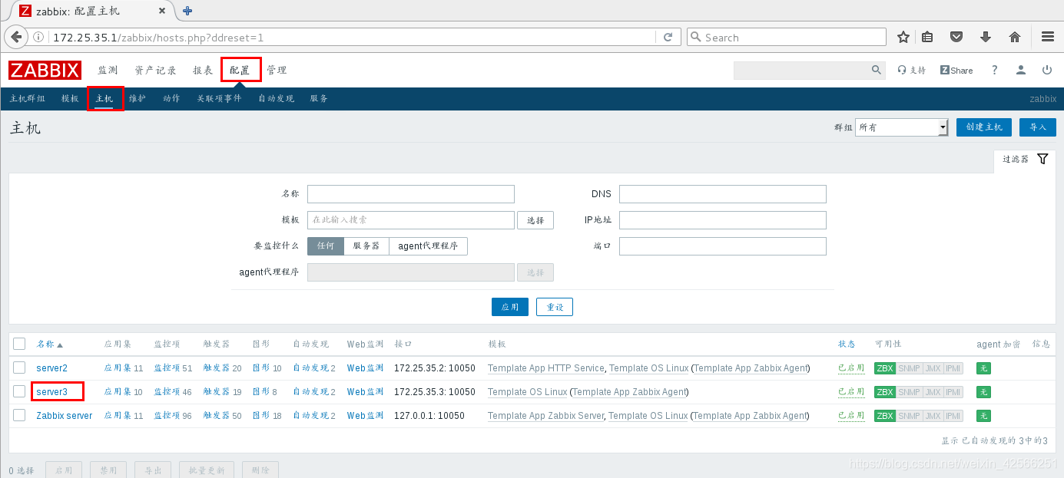The image size is (1064, 478).
Task: Select the server2 row checkbox
Action: 19,368
